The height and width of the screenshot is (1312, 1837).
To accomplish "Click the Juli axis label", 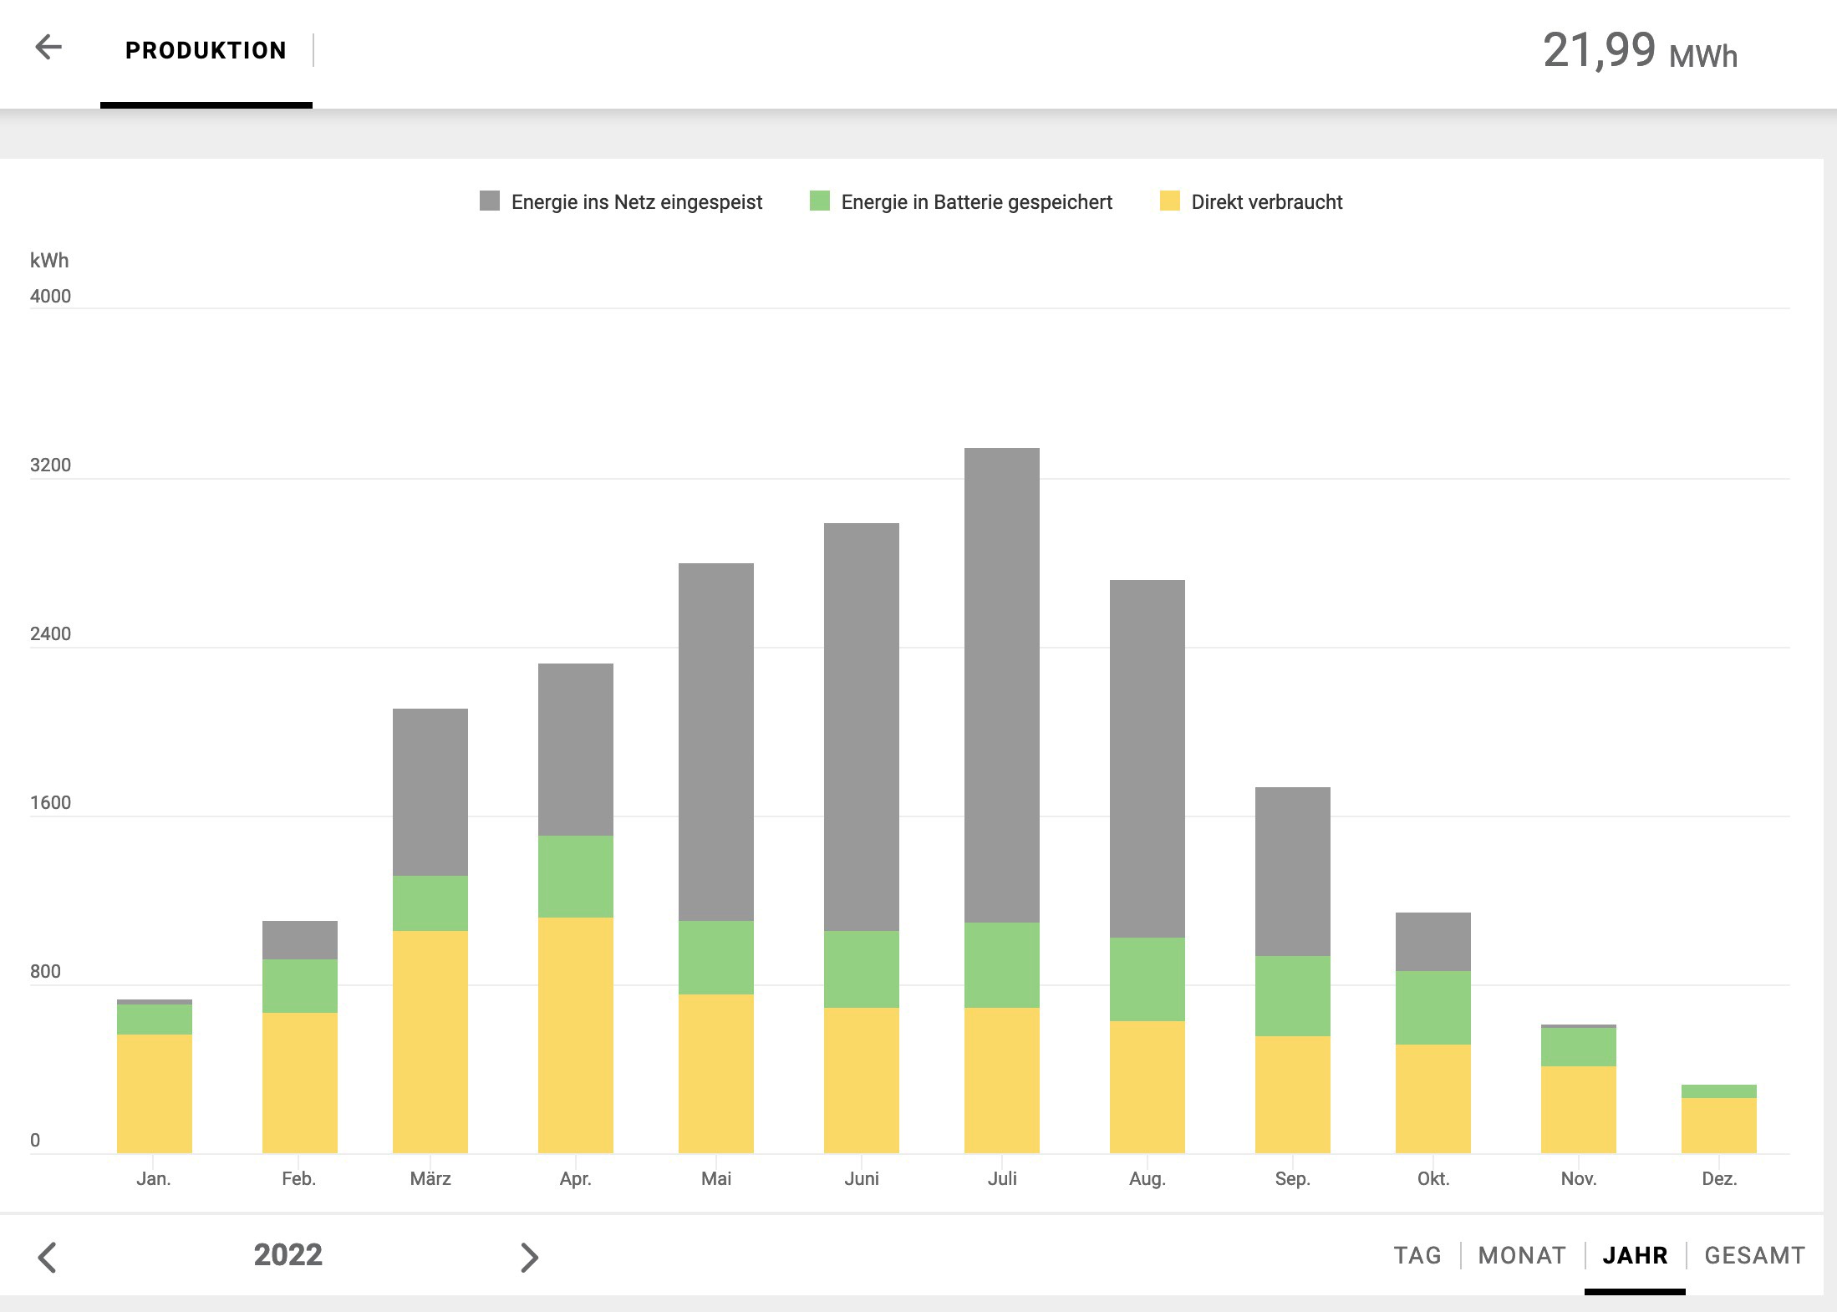I will pyautogui.click(x=1002, y=1179).
